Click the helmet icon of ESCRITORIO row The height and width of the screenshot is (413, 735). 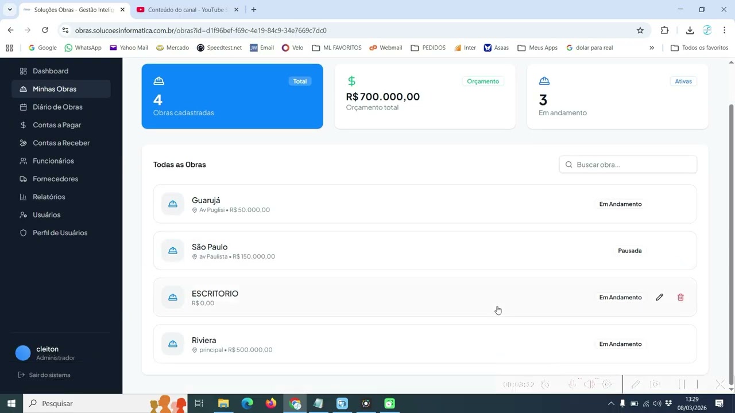pos(173,297)
